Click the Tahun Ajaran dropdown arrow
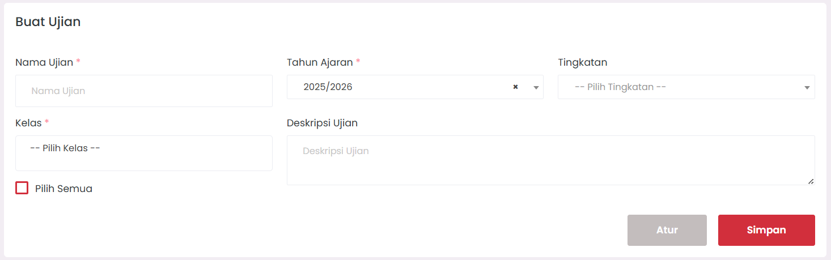 [536, 88]
